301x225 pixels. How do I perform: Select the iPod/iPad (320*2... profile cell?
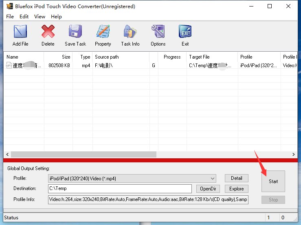(259, 66)
